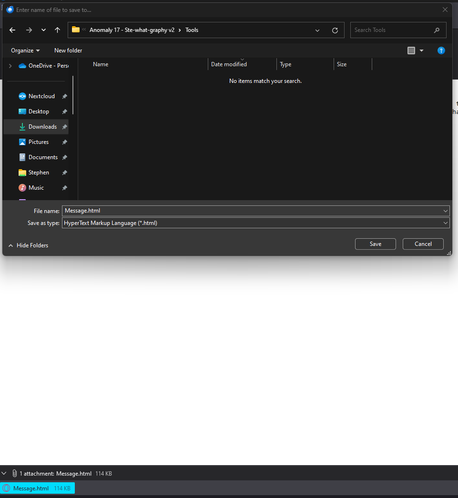Click the view layout options icon
The height and width of the screenshot is (498, 458).
(x=411, y=51)
